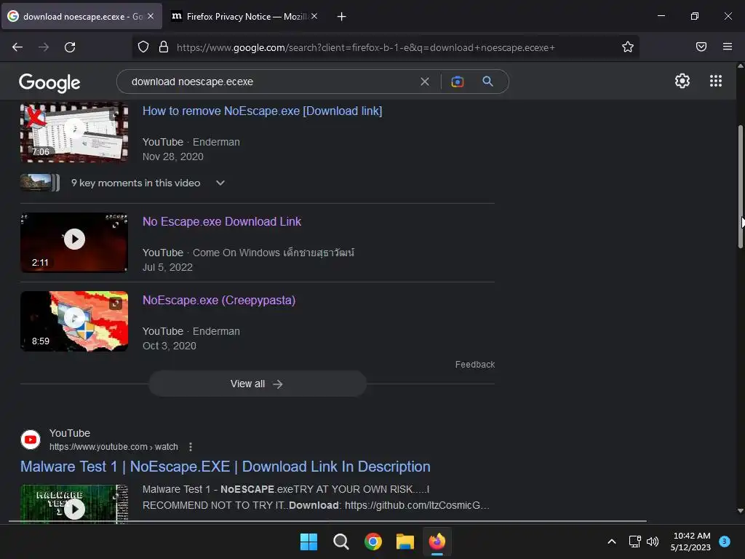Screen dimensions: 745x559
Task: Click the Google logo
Action: (49, 83)
